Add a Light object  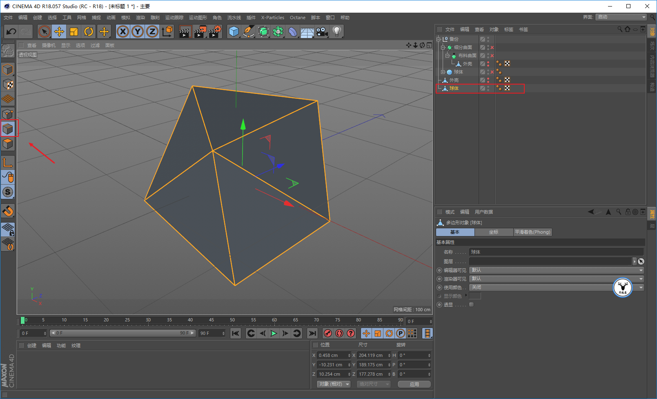[x=336, y=31]
